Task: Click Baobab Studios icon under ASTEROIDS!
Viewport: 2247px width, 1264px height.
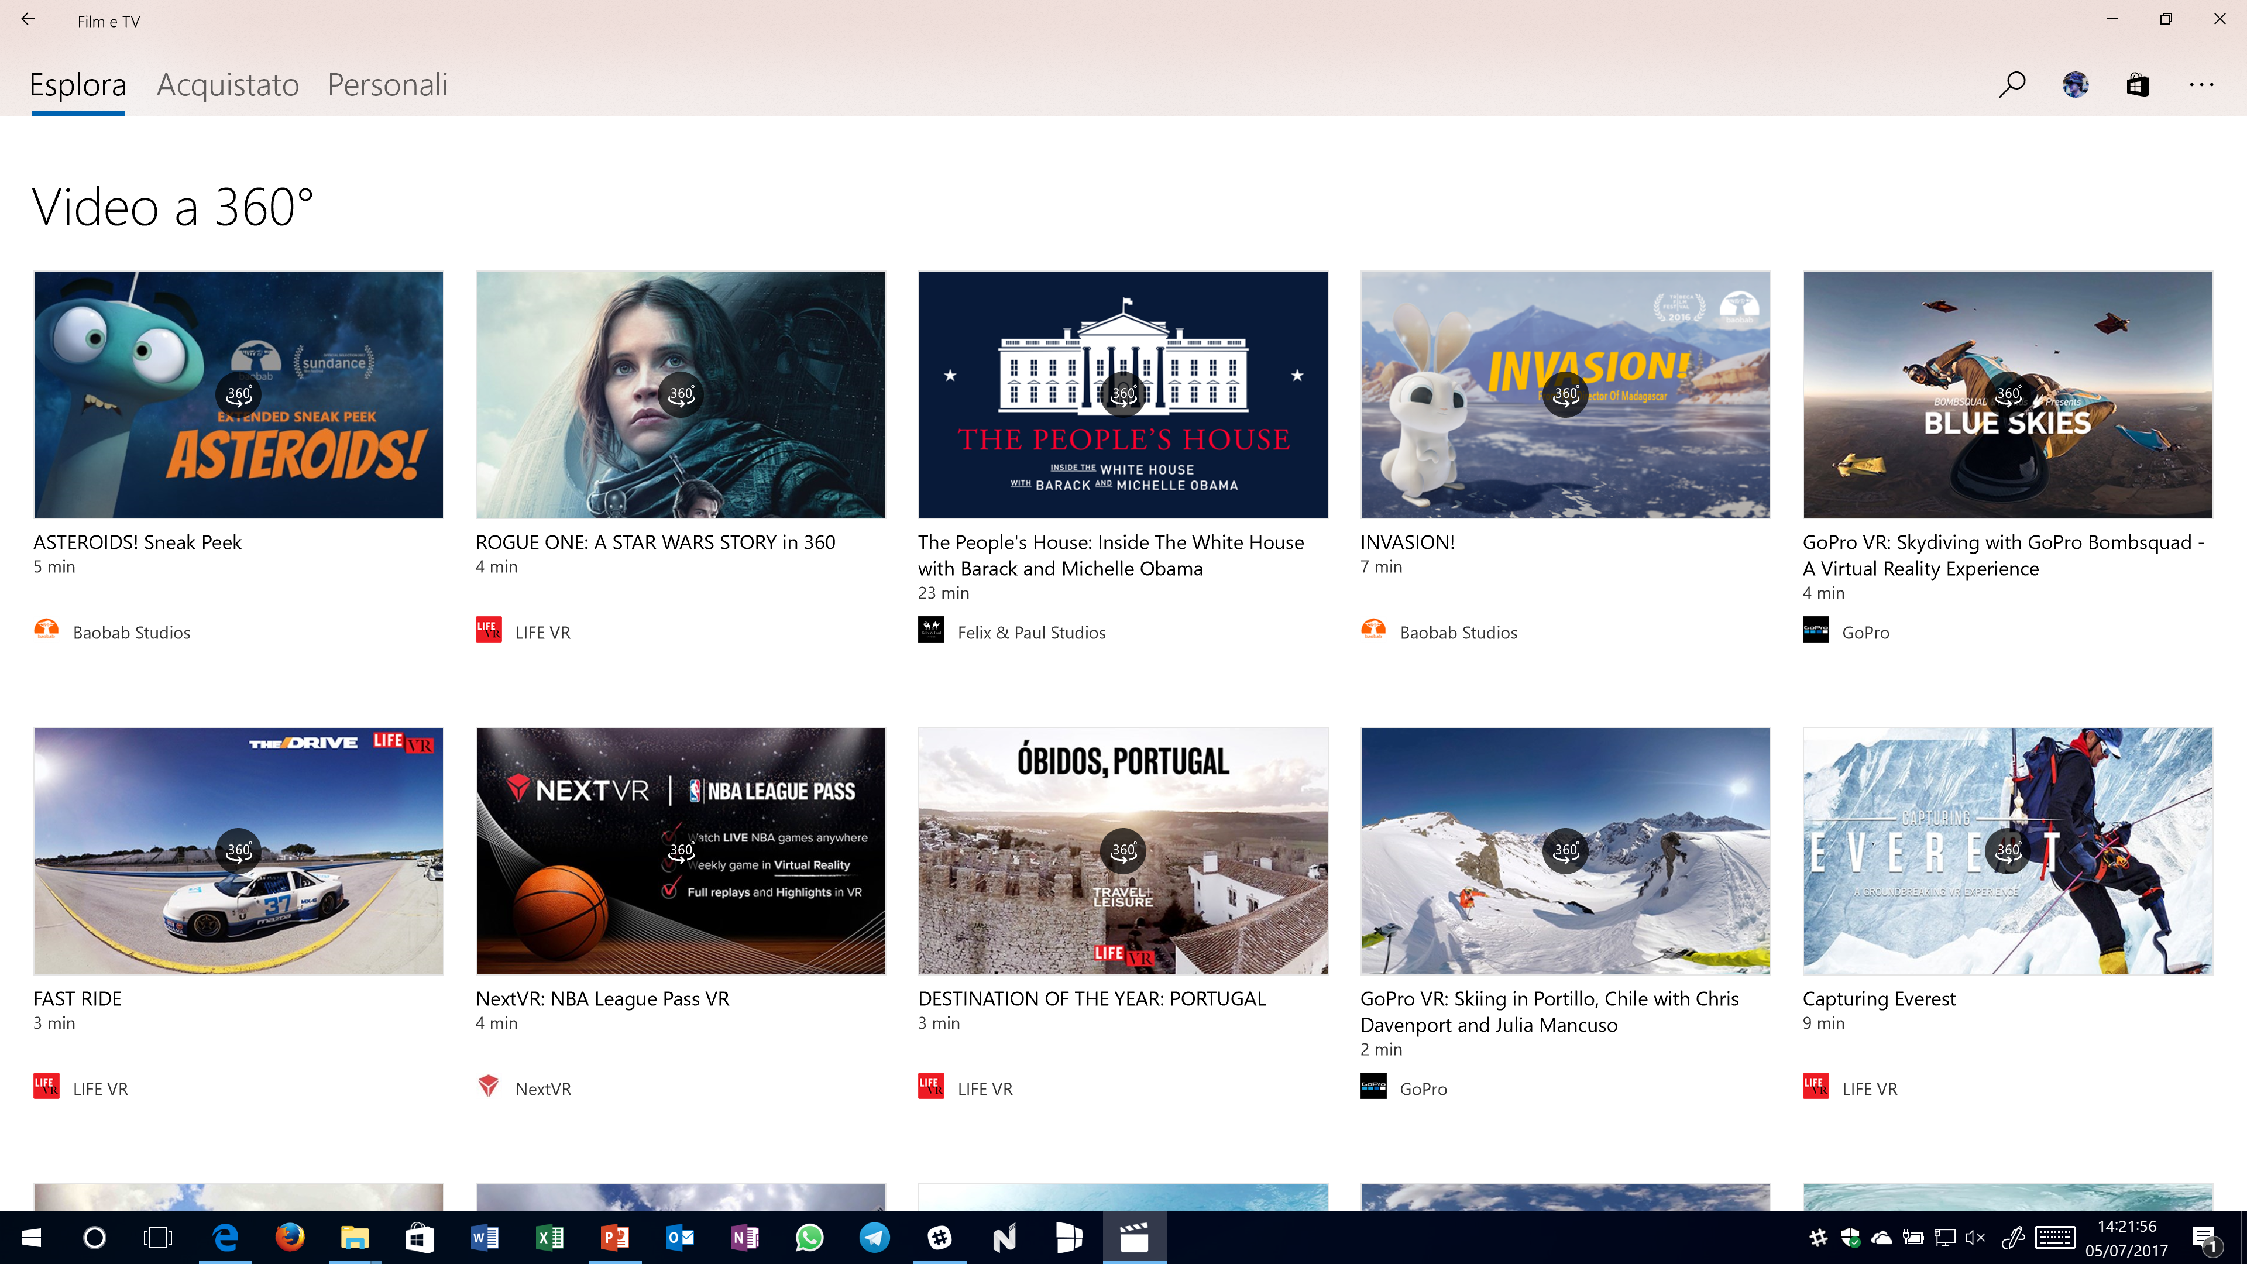Action: click(46, 630)
